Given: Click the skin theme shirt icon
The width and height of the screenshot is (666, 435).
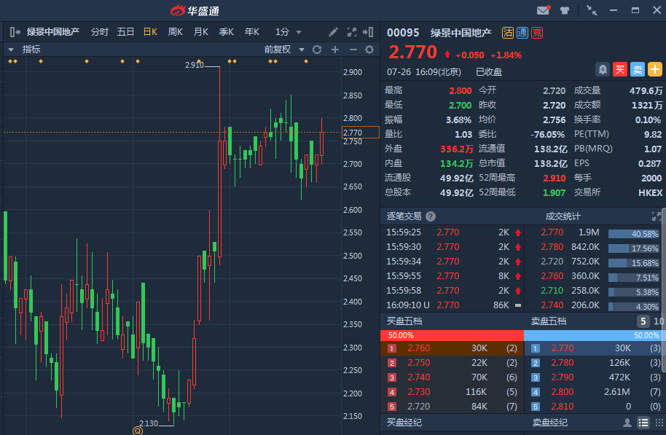Looking at the screenshot, I should pos(565,10).
